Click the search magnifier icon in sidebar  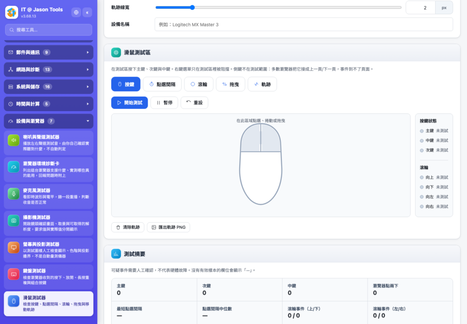tap(11, 30)
